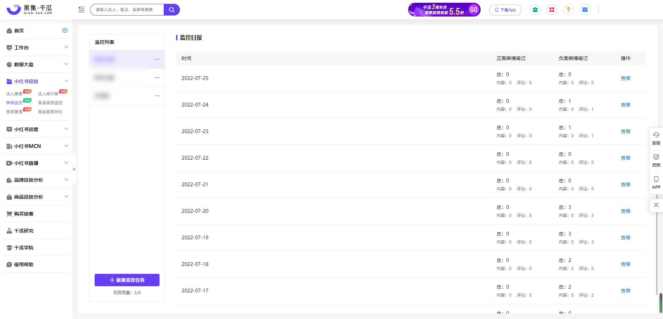Click the back-to-top arrow icon
663x319 pixels.
pyautogui.click(x=656, y=205)
